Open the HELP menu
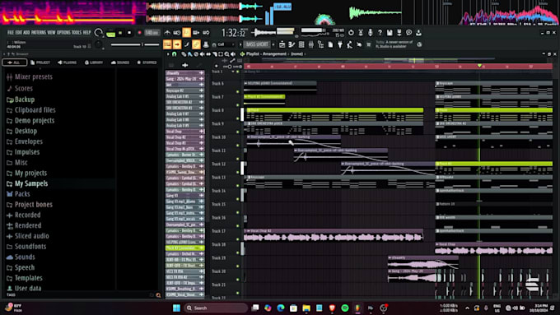Screen dimensions: 560x315 click(x=86, y=32)
